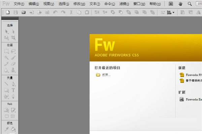Select the Hand tool in top bar
Image resolution: width=202 pixels, height=134 pixels.
coord(180,4)
